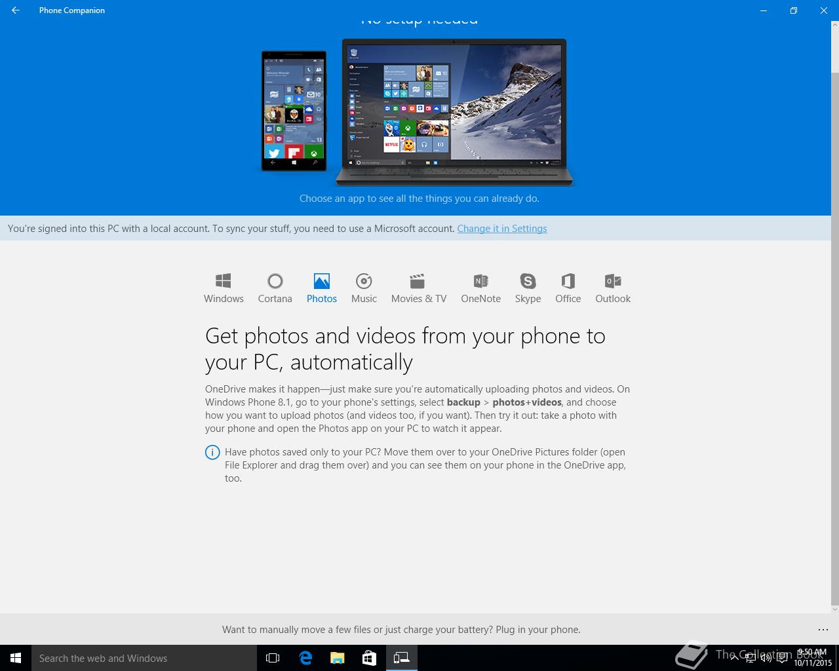Go back using the title bar arrow
The image size is (839, 671).
pos(16,10)
